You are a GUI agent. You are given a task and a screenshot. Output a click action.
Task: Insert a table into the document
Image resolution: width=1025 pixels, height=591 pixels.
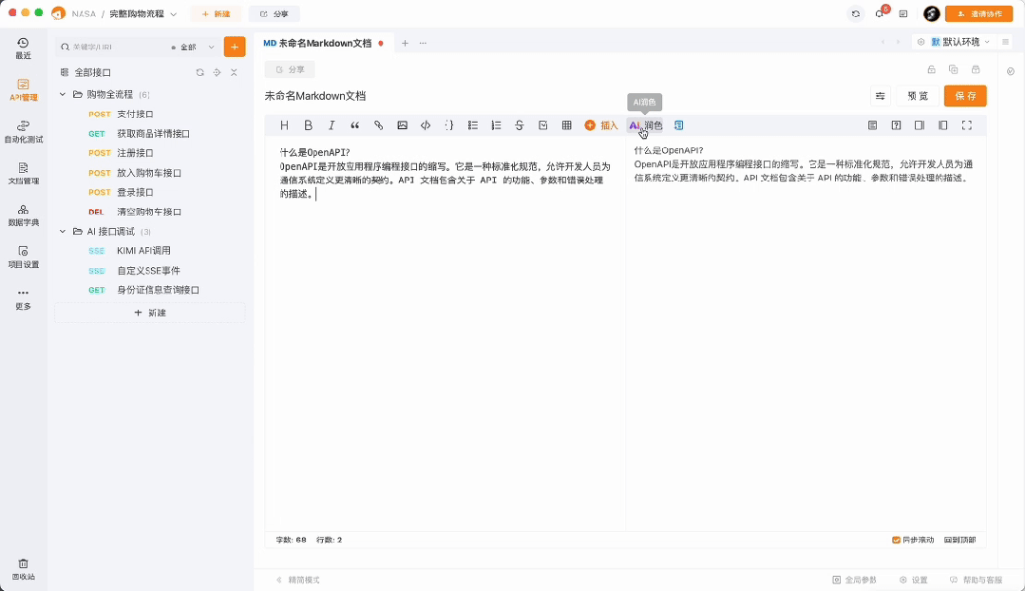(x=568, y=124)
